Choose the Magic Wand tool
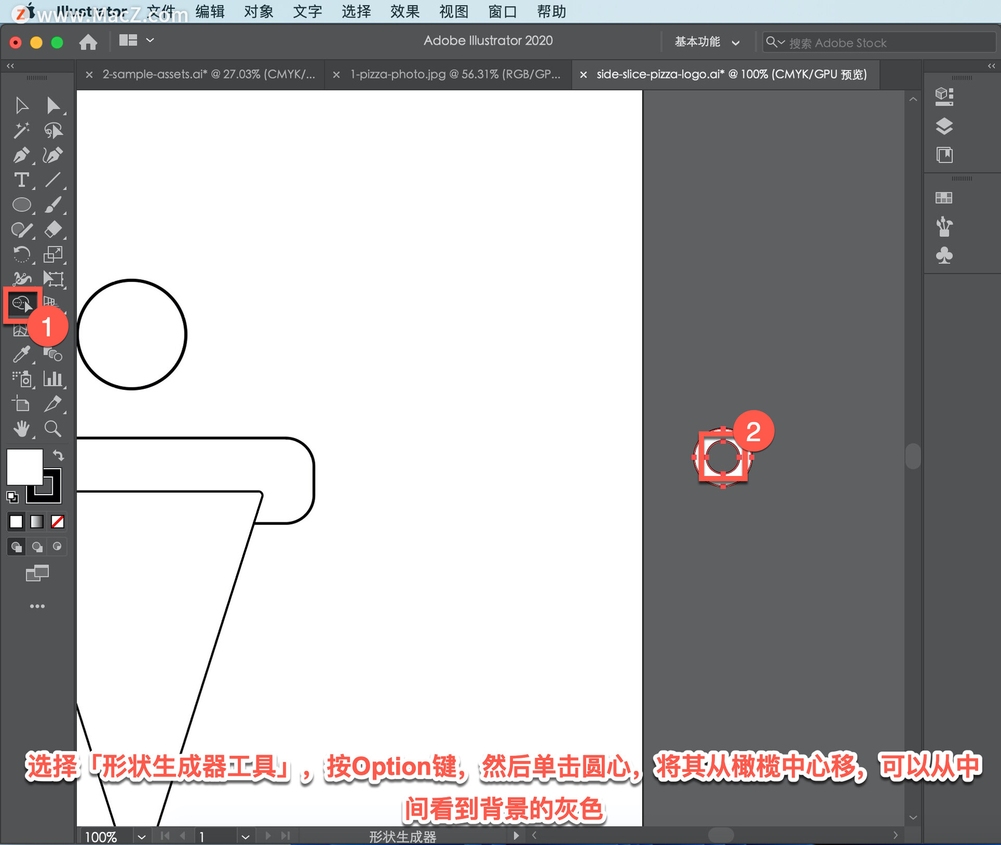Viewport: 1001px width, 845px height. point(21,130)
